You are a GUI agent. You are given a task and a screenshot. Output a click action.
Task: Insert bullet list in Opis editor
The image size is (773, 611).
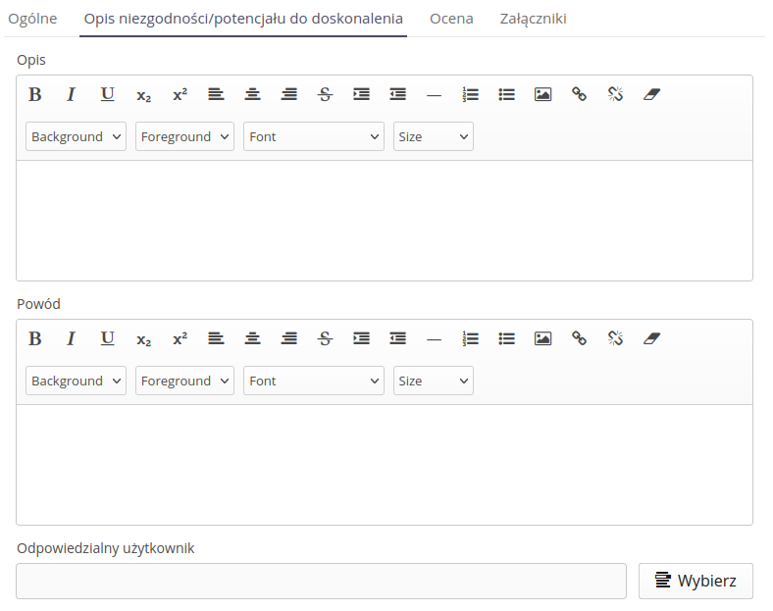click(506, 94)
